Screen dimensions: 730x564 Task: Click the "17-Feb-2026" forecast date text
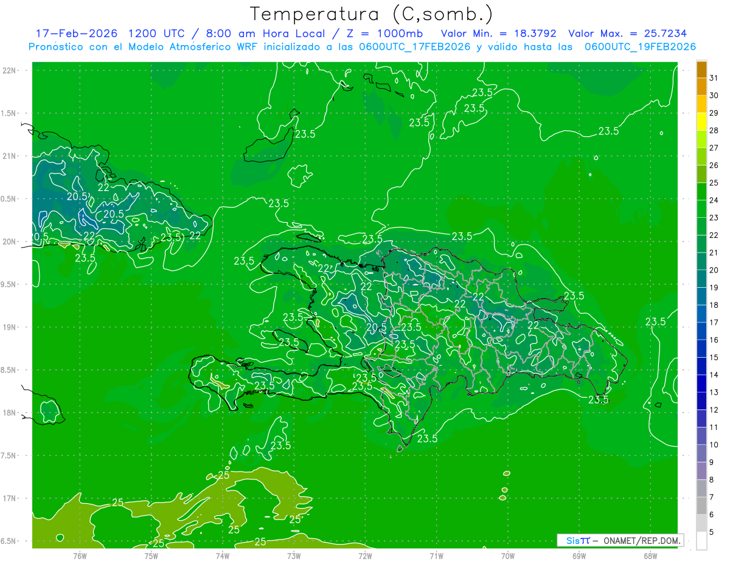[77, 33]
